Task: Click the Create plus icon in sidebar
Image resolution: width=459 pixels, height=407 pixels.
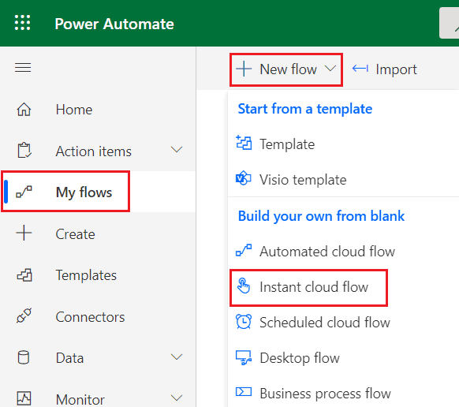Action: point(24,233)
